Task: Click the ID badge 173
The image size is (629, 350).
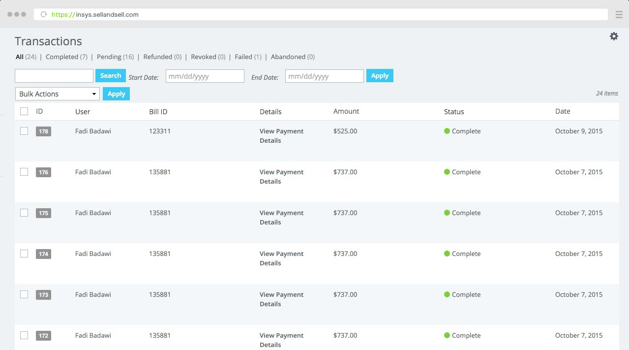Action: 43,294
